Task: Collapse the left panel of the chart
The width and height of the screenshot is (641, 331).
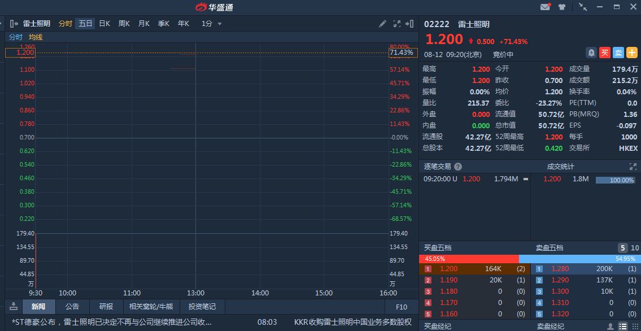Action: pyautogui.click(x=14, y=24)
